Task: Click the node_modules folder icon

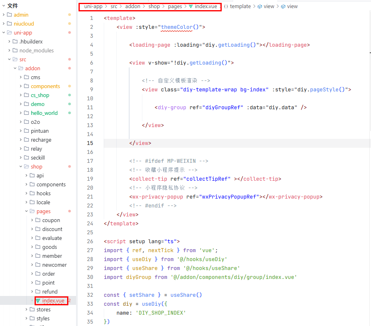Action: (x=15, y=51)
